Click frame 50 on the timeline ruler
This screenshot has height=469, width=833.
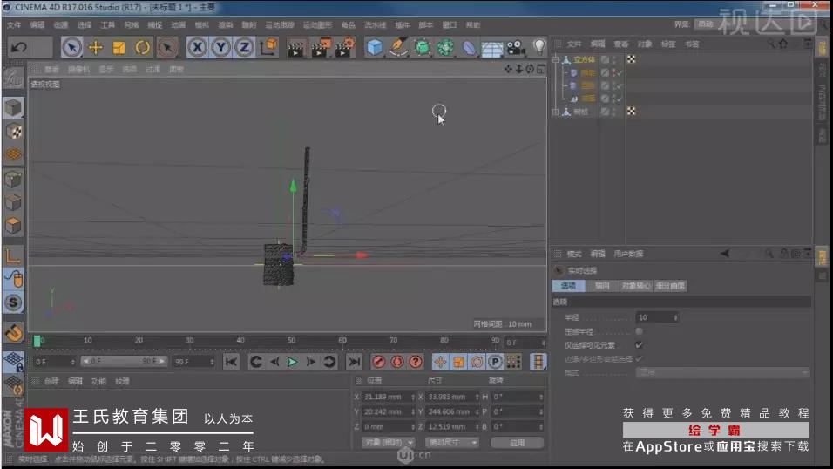point(292,340)
